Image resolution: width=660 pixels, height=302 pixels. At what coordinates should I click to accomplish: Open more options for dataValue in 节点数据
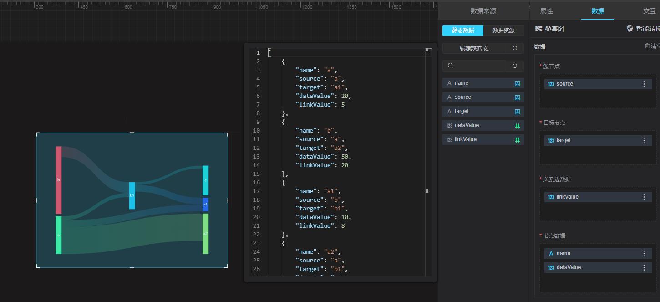(x=644, y=267)
